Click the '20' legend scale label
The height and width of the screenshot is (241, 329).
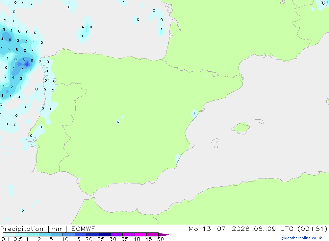[x=89, y=239]
